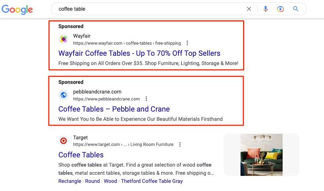Click the Target bullseye favicon
Screen dimensions: 324x191
(x=64, y=141)
